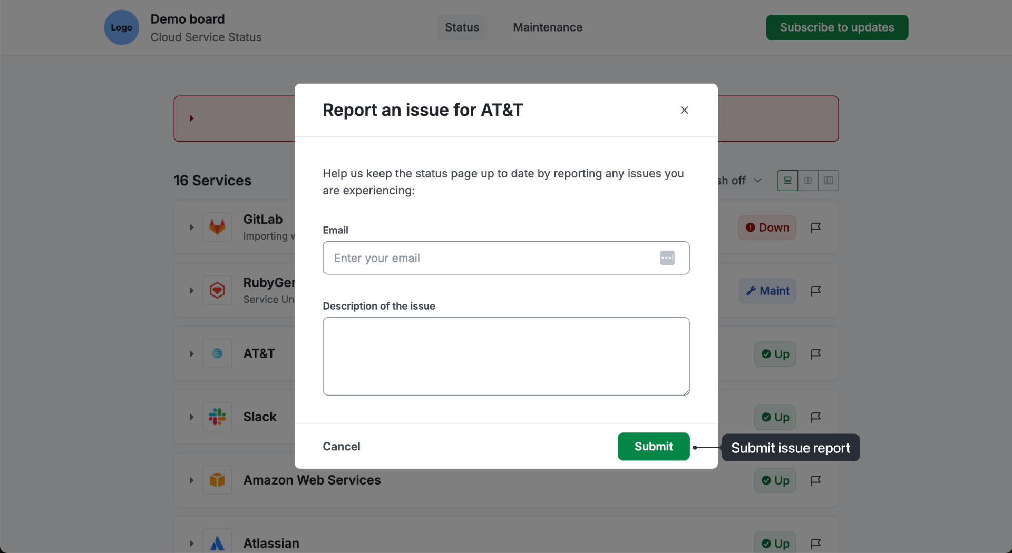
Task: Report issue flag for GitLab
Action: [x=815, y=228]
